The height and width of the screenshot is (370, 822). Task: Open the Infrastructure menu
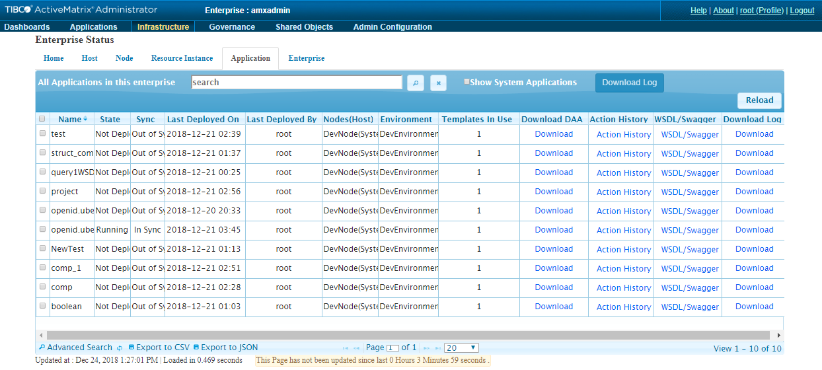[x=163, y=27]
